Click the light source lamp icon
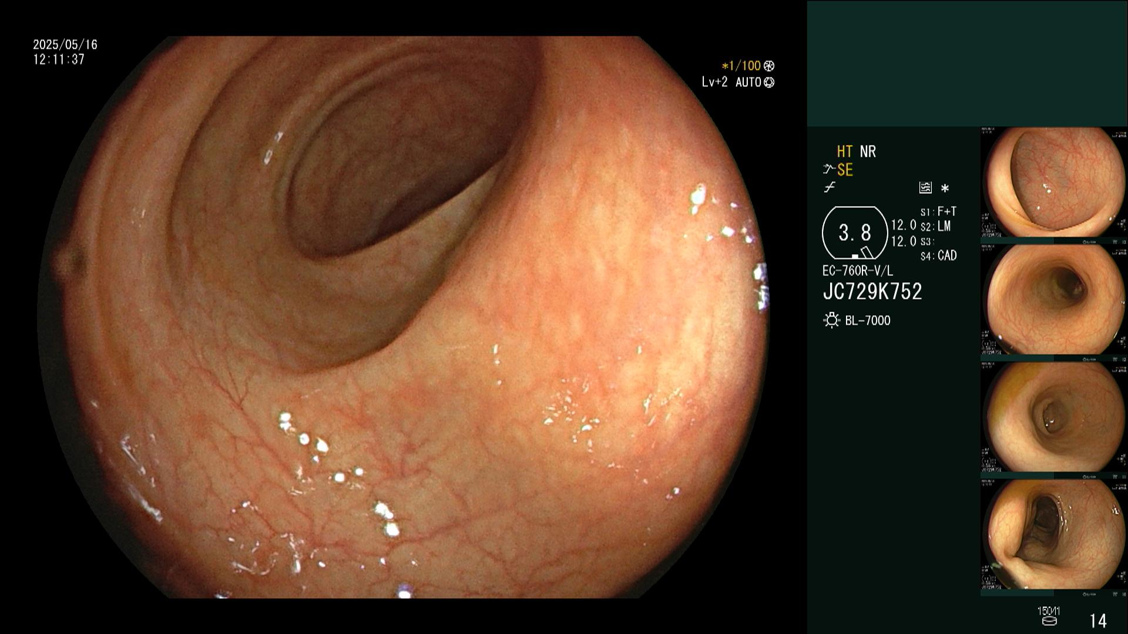Viewport: 1128px width, 634px height. tap(831, 321)
